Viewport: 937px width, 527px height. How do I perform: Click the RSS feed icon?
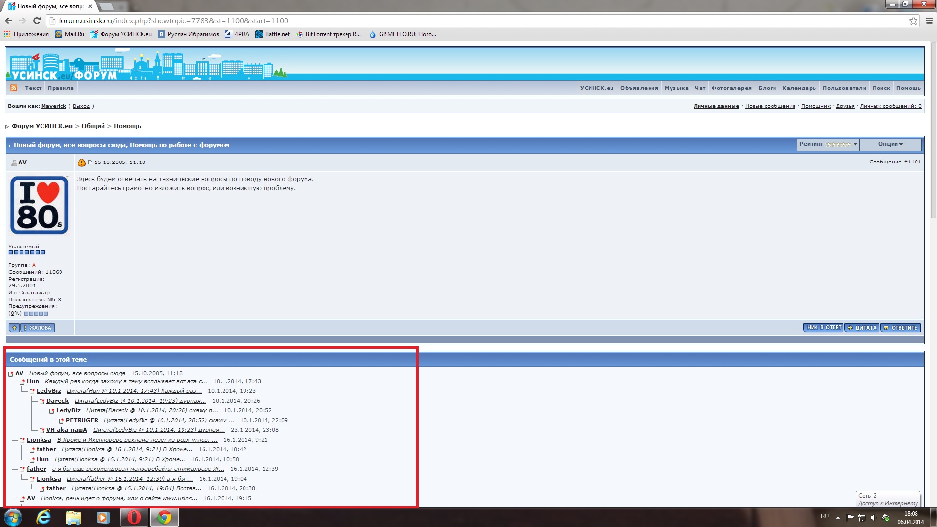point(14,88)
